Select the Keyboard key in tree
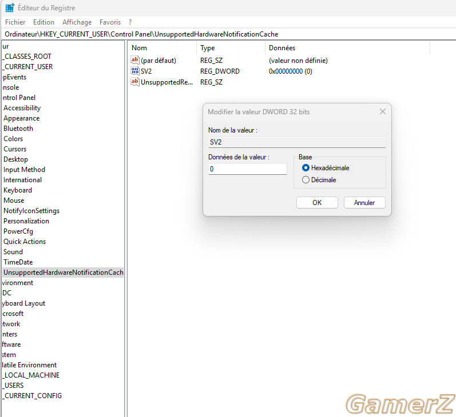 (18, 190)
